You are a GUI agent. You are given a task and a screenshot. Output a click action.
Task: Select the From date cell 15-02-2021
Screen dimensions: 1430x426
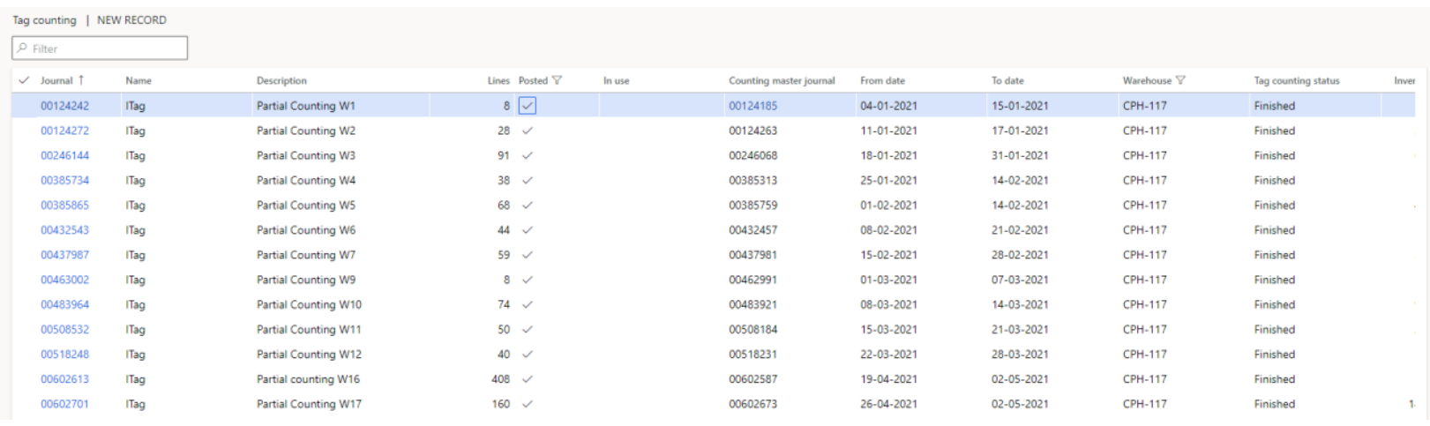(888, 255)
